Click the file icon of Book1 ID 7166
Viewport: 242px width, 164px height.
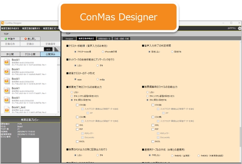7,100
